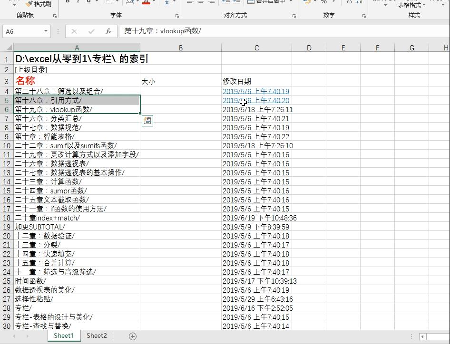450x344 pixels.
Task: Click the New Sheet plus button
Action: tap(132, 336)
